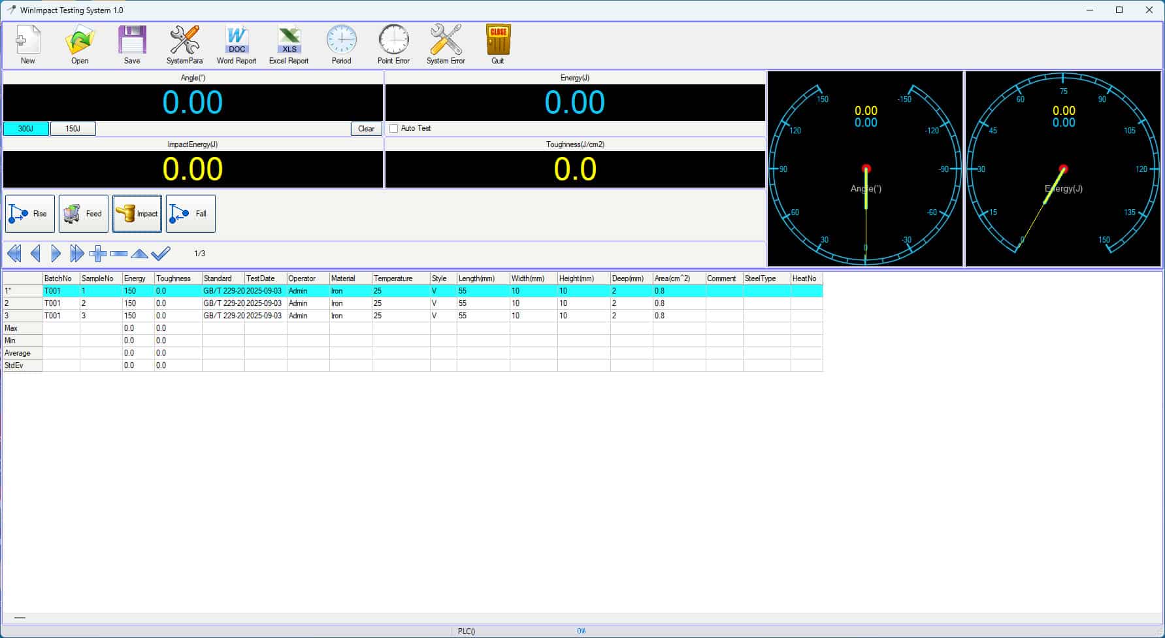Start the Impact test action
1165x638 pixels.
137,213
